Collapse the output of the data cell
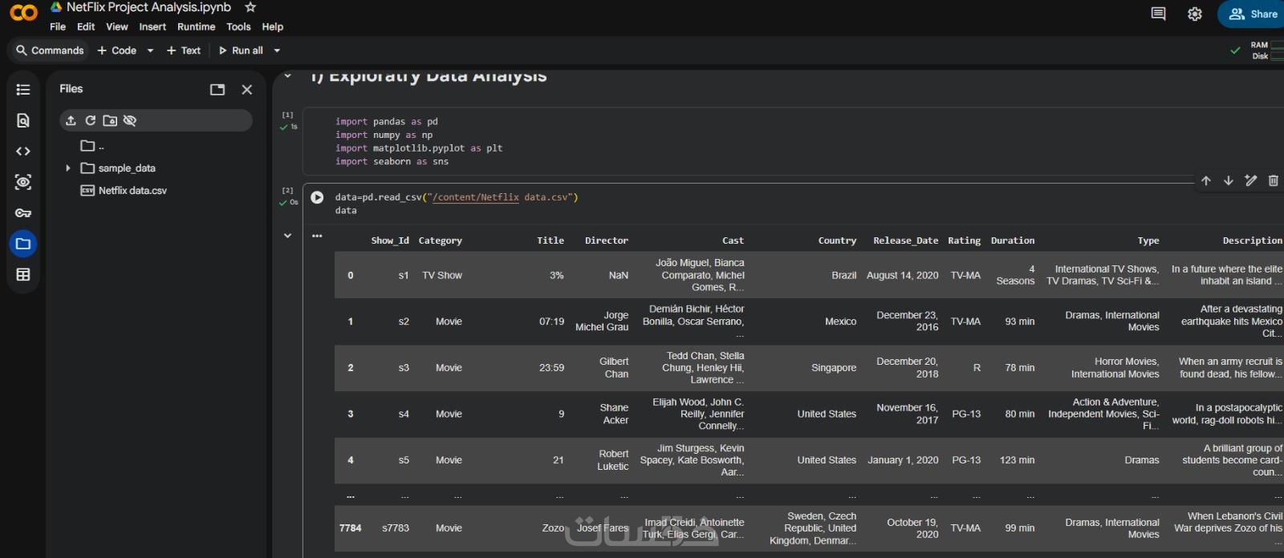 [x=287, y=236]
